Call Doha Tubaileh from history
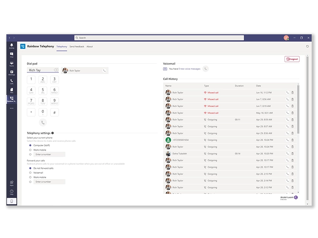Image resolution: width=318 pixels, height=238 pixels. pos(287,154)
